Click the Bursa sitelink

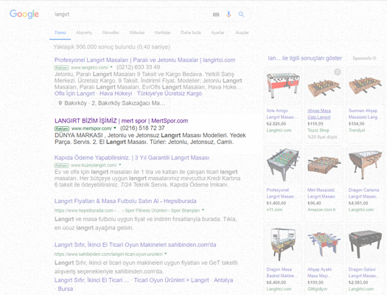coord(65,289)
